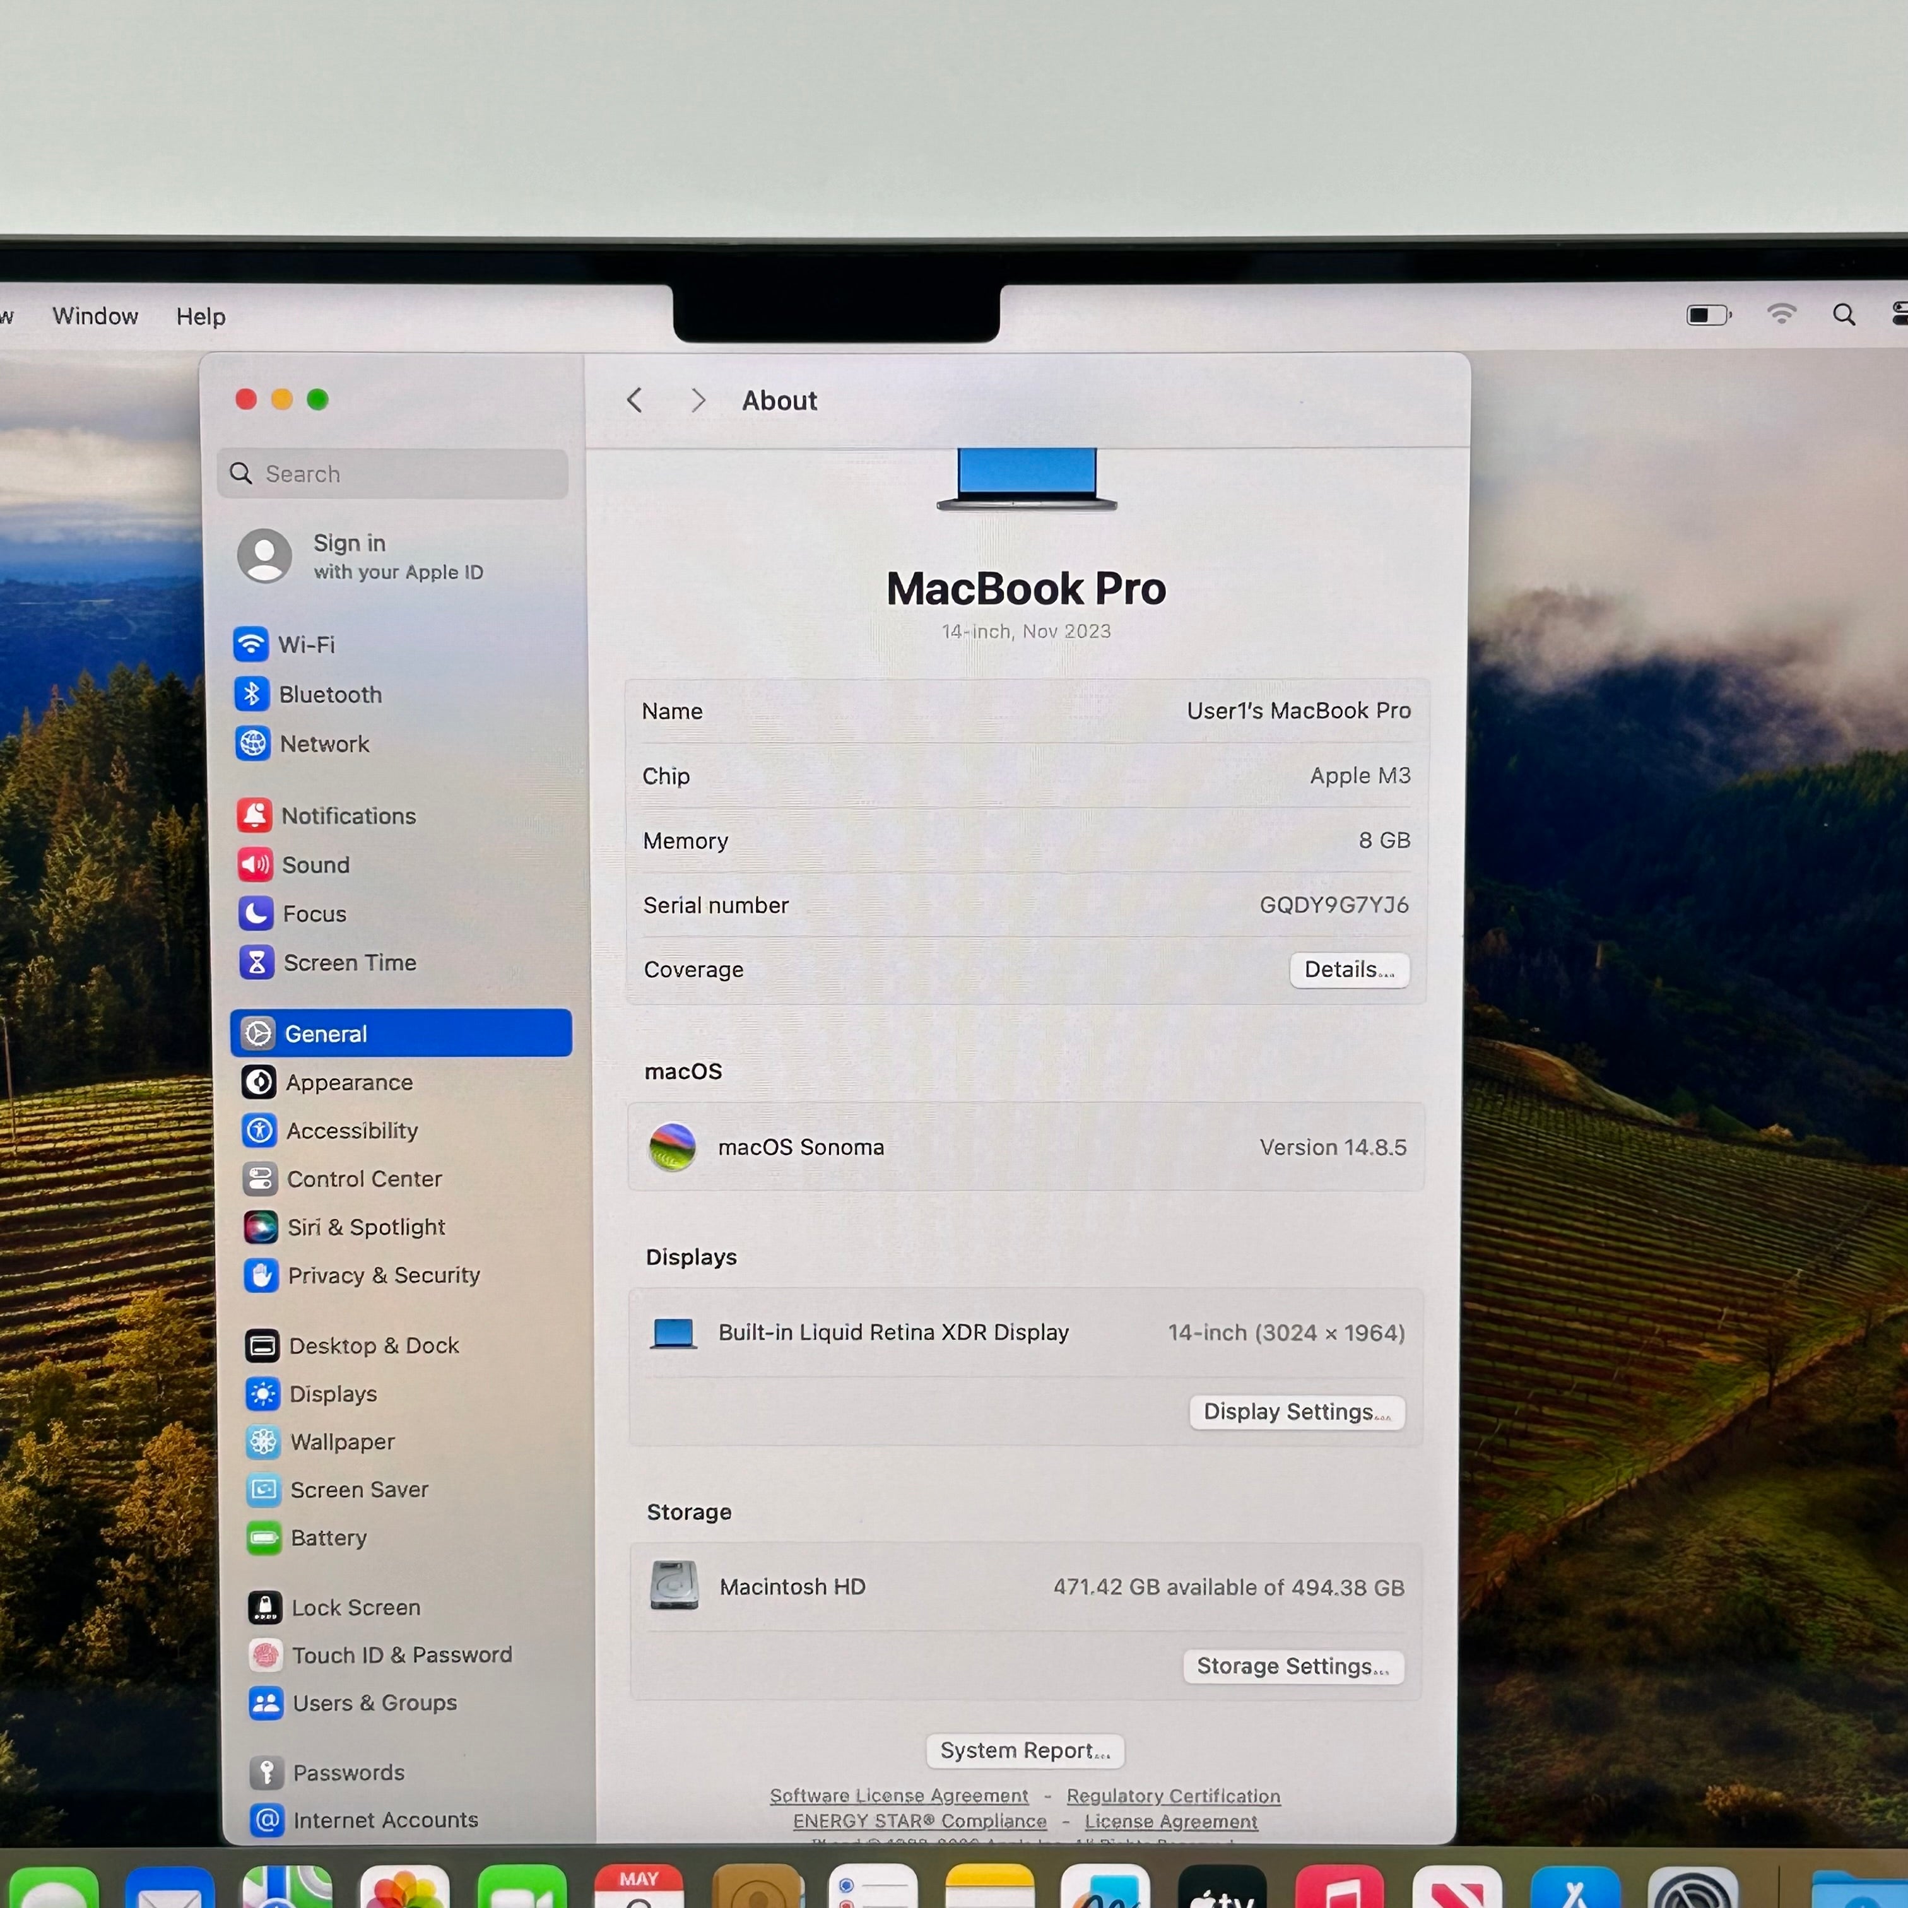The image size is (1908, 1908).
Task: Open Calendar from the Dock
Action: coord(639,1887)
